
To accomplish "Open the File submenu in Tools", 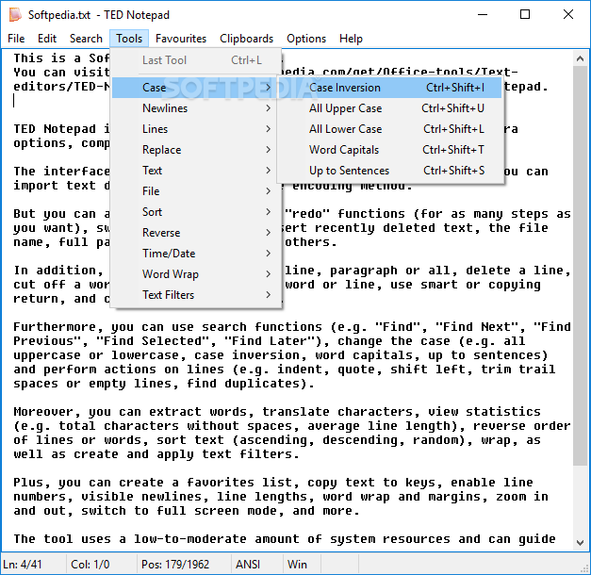I will 195,191.
